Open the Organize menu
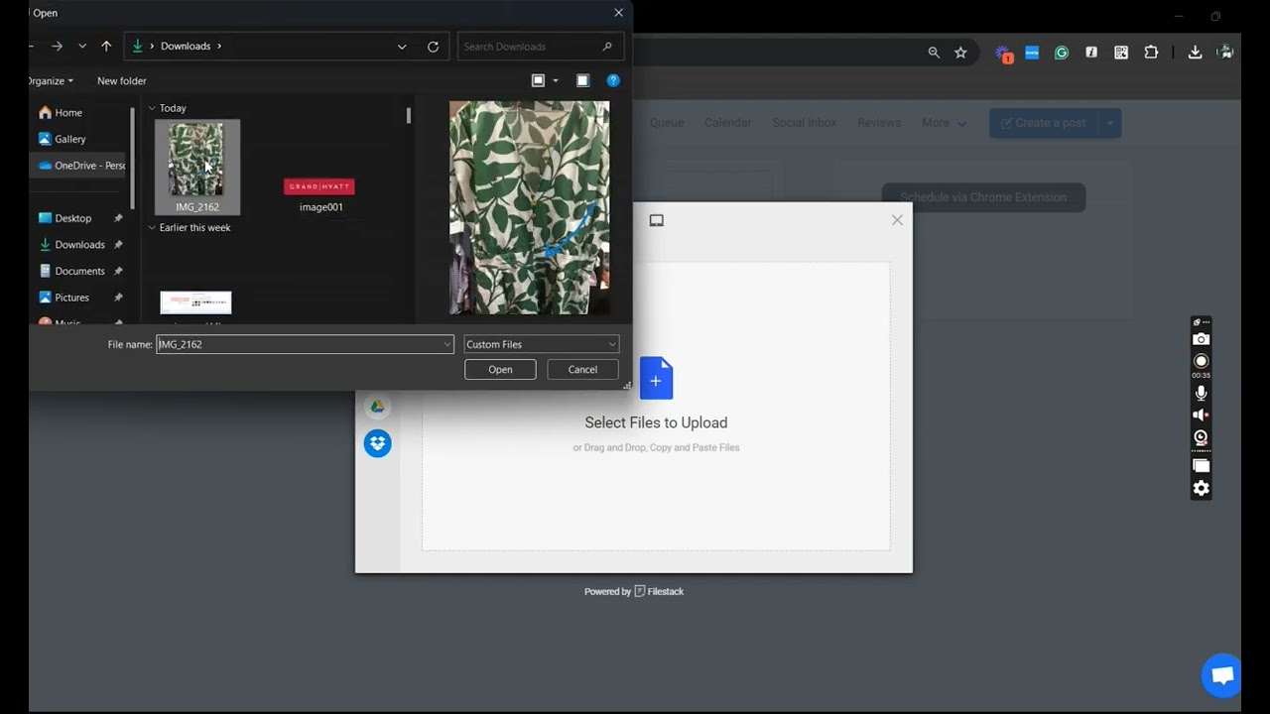The image size is (1270, 714). coord(51,81)
